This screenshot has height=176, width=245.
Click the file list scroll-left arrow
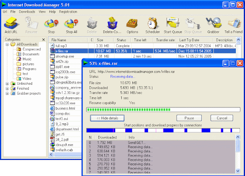point(51,155)
